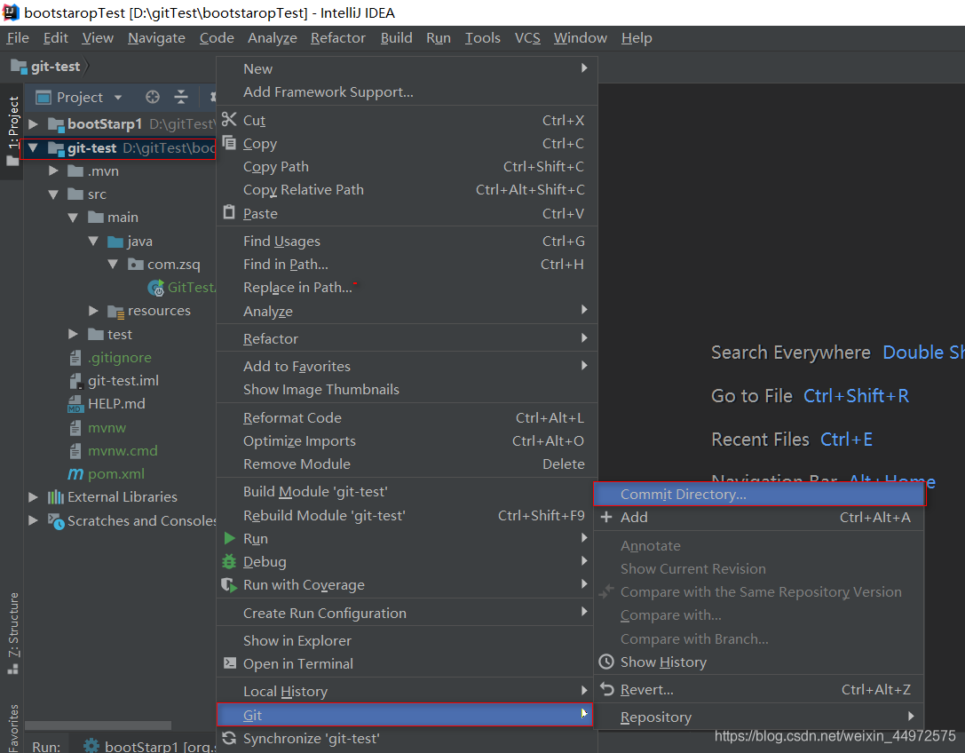Click the External Libraries bars icon
This screenshot has width=965, height=753.
click(x=56, y=497)
